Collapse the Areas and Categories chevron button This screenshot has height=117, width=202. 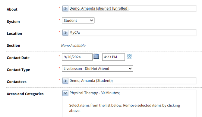[65, 93]
